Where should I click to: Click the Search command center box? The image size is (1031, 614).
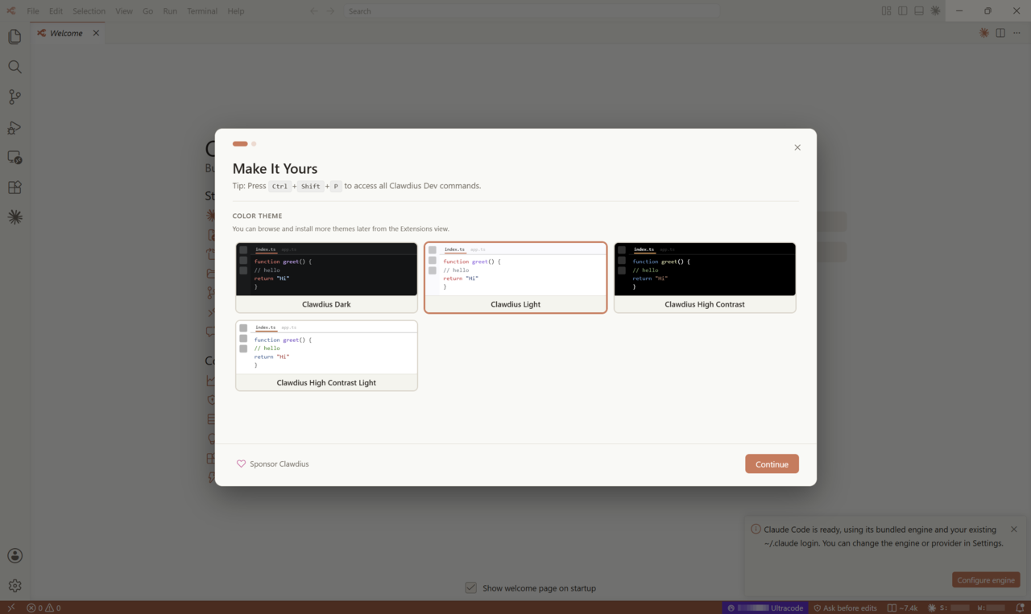click(532, 10)
